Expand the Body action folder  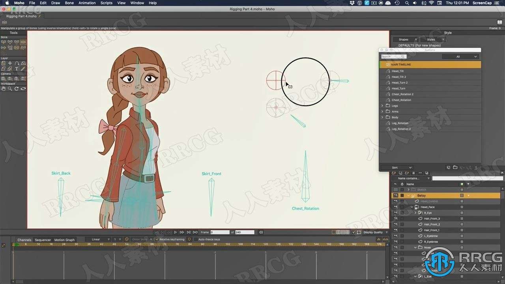coord(382,117)
